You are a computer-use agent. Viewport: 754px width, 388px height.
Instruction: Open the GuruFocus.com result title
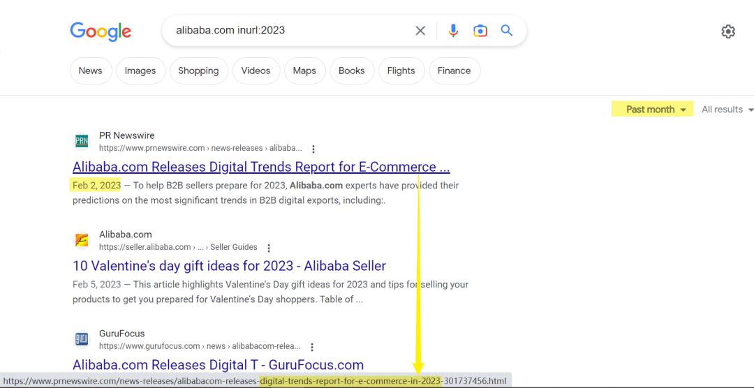coord(218,365)
